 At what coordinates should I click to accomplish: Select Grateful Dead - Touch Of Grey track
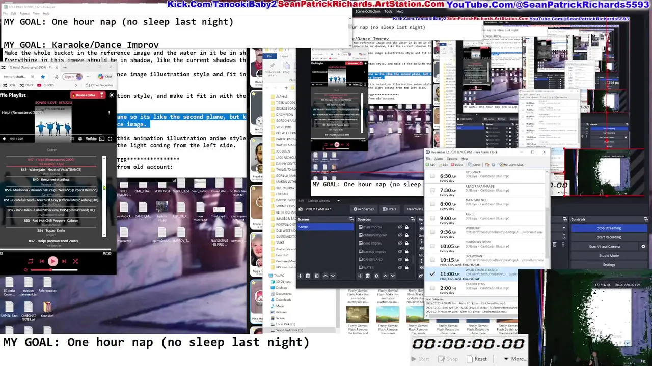click(51, 201)
